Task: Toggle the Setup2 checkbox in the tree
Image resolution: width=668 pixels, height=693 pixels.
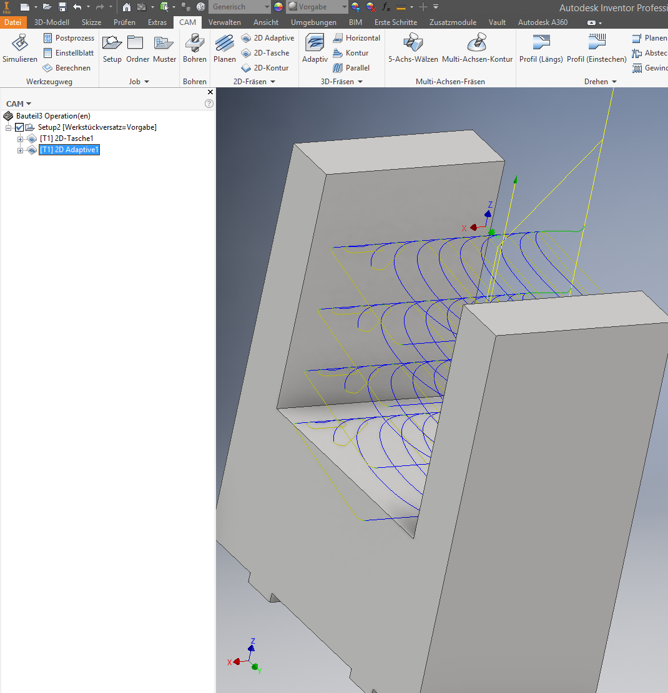Action: (x=19, y=127)
